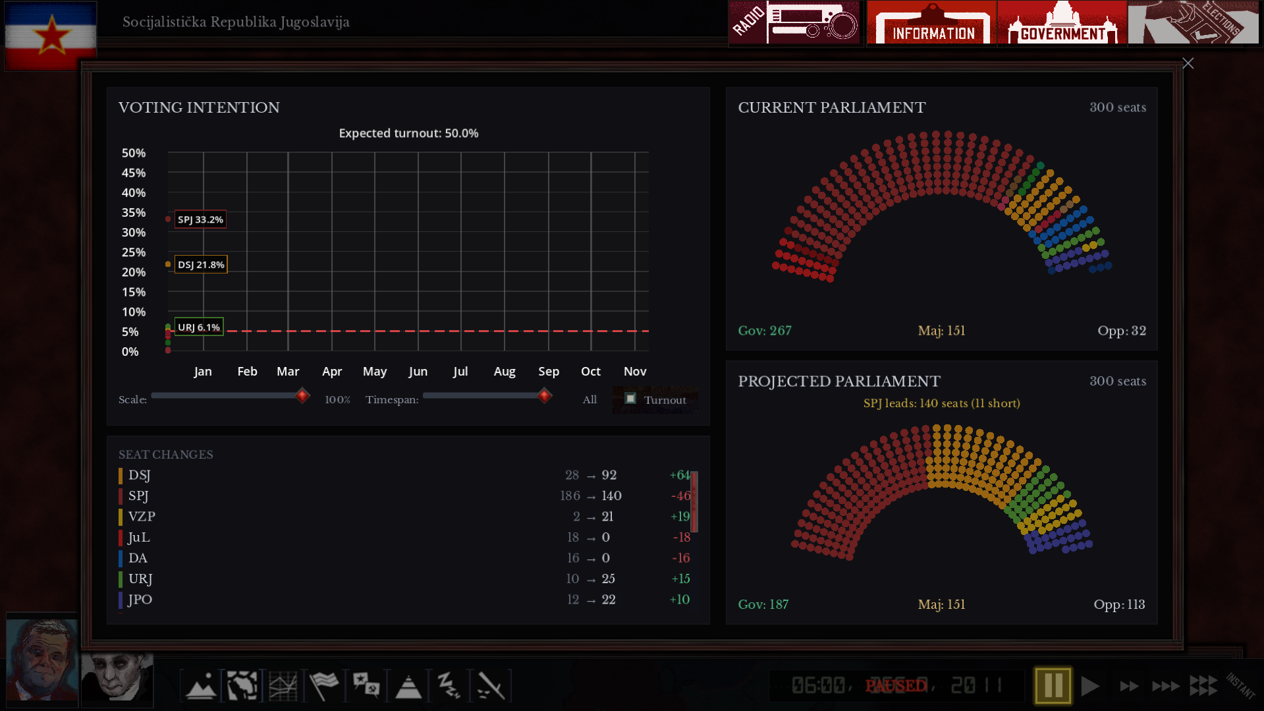The image size is (1264, 711).
Task: Click the +64 change value for DSJ
Action: tap(680, 475)
